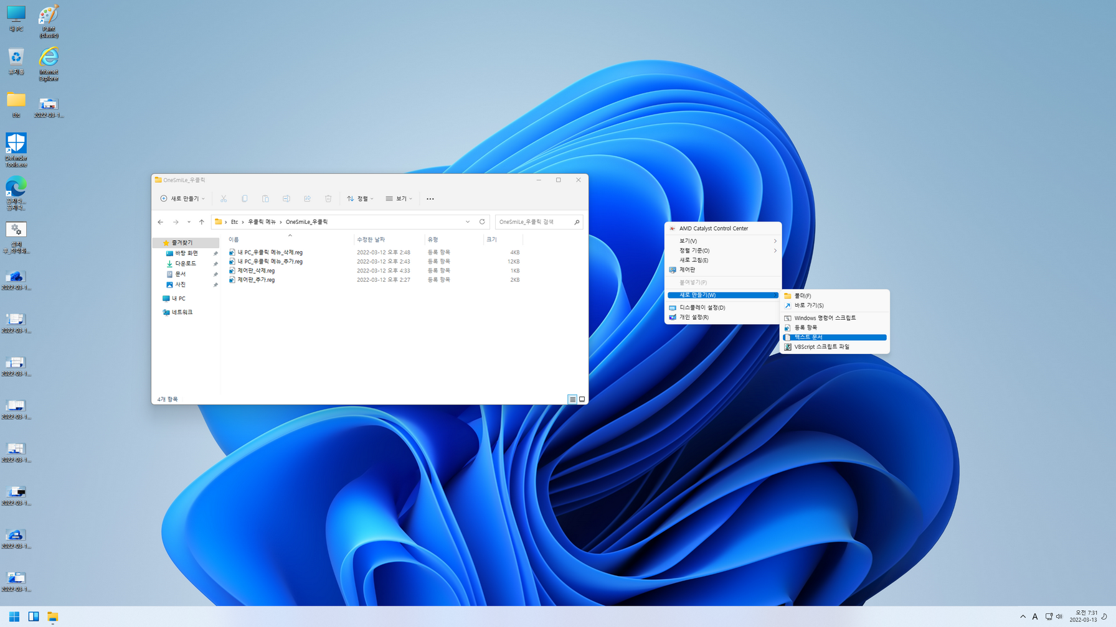Choose 제어판 in context menu
The width and height of the screenshot is (1116, 627).
(x=723, y=270)
